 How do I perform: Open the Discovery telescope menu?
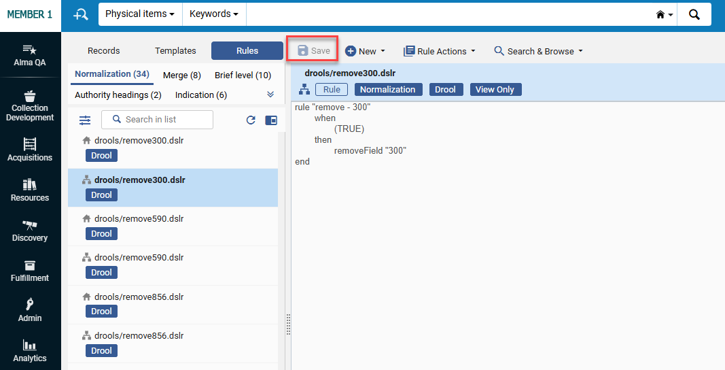coord(30,230)
